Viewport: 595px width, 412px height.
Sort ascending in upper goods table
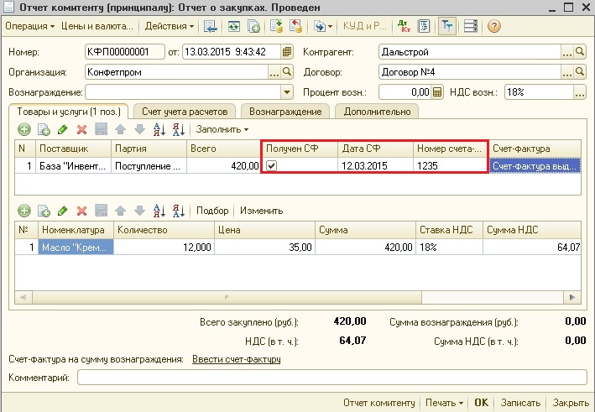coord(159,129)
